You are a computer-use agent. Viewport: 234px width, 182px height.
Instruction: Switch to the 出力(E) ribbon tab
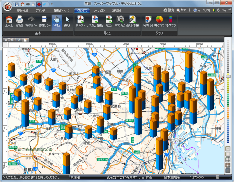[99, 10]
